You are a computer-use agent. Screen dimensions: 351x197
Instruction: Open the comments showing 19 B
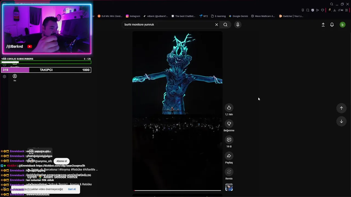[x=229, y=140]
